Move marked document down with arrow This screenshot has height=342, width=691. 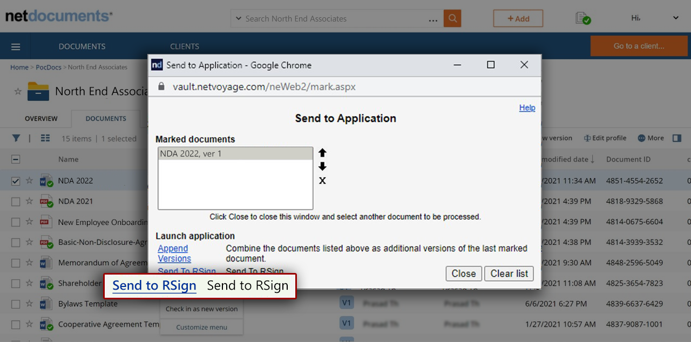pyautogui.click(x=322, y=166)
